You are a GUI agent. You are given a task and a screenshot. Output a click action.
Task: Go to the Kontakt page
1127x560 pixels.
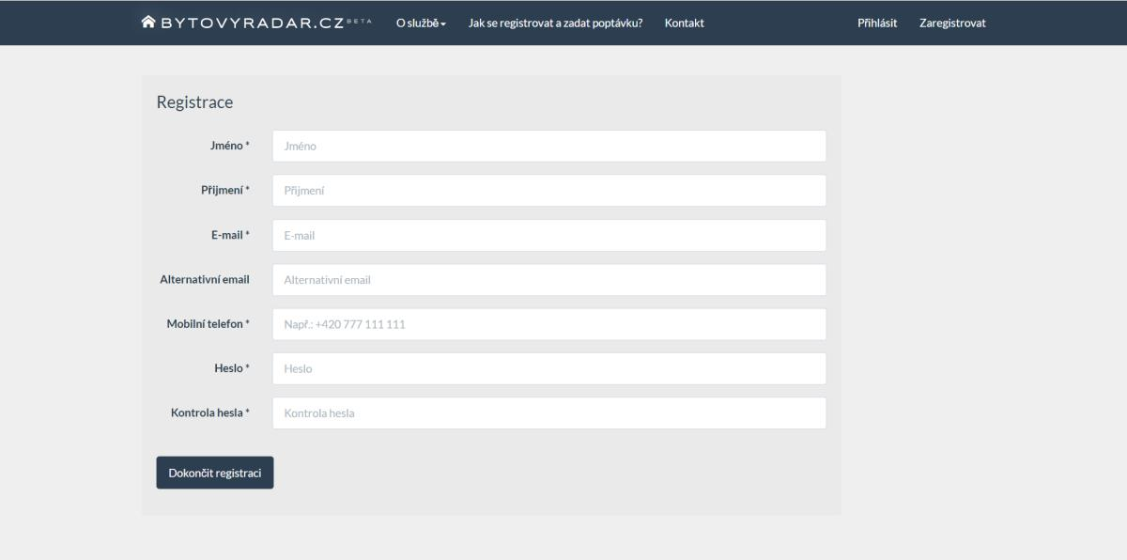(684, 23)
